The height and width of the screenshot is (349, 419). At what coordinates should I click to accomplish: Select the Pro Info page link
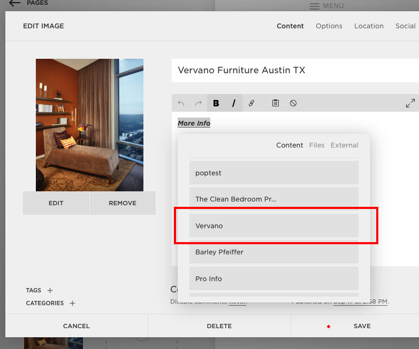(x=274, y=278)
